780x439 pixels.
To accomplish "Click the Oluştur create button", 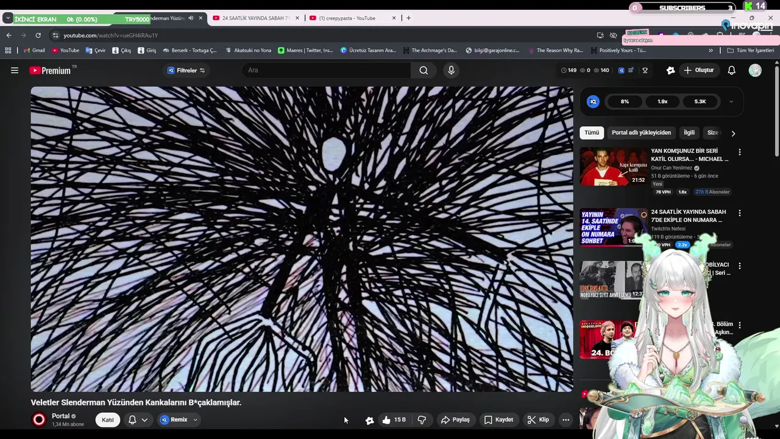I will (x=698, y=70).
